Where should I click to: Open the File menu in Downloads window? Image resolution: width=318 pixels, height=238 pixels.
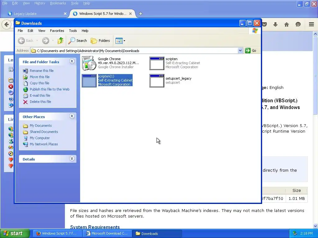(x=20, y=31)
